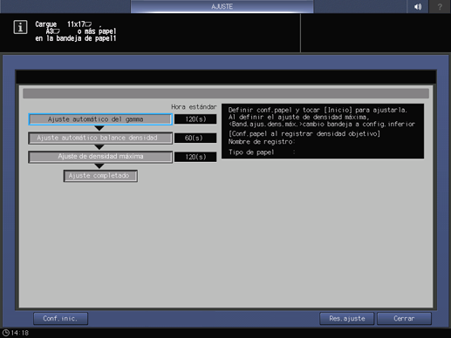Click the 120(s) value for densidad máxima

click(x=195, y=157)
